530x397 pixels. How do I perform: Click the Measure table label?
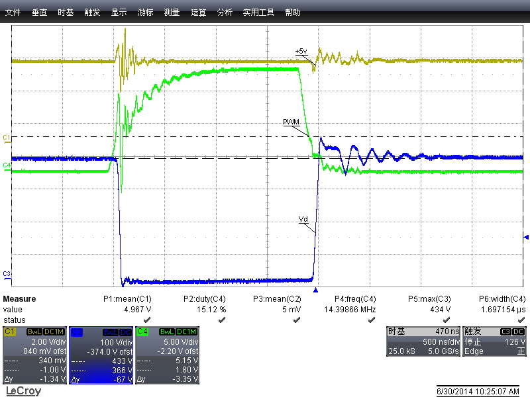(19, 299)
